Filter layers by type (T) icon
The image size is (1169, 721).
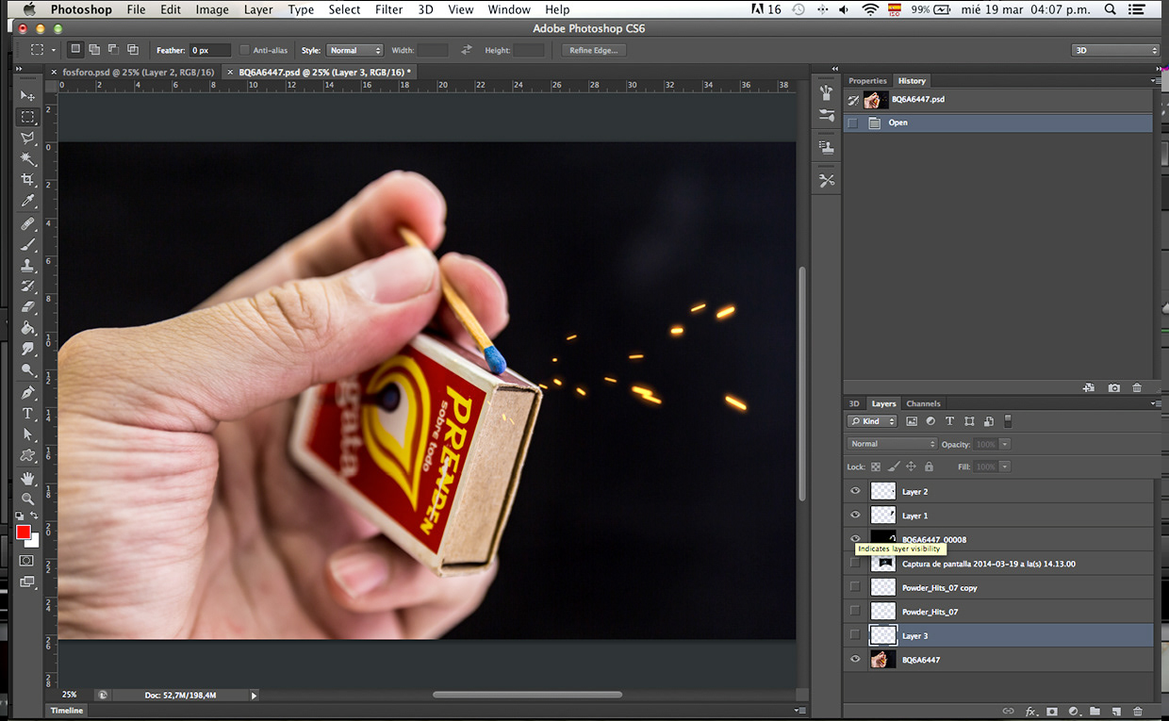point(949,421)
